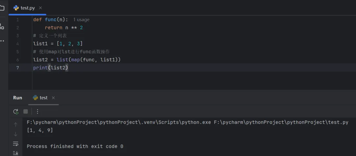This screenshot has width=356, height=156.
Task: Click the test.py path link in console
Action: pyautogui.click(x=281, y=122)
